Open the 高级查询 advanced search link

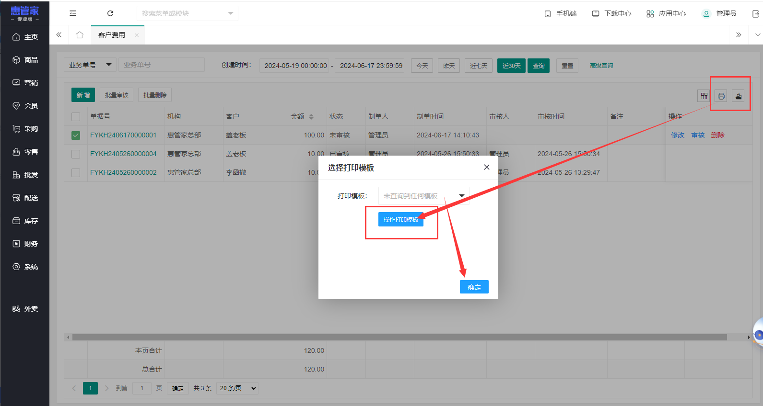click(x=601, y=66)
